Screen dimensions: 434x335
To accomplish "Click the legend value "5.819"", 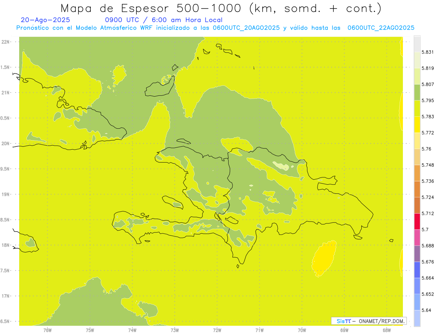I will tap(427, 68).
